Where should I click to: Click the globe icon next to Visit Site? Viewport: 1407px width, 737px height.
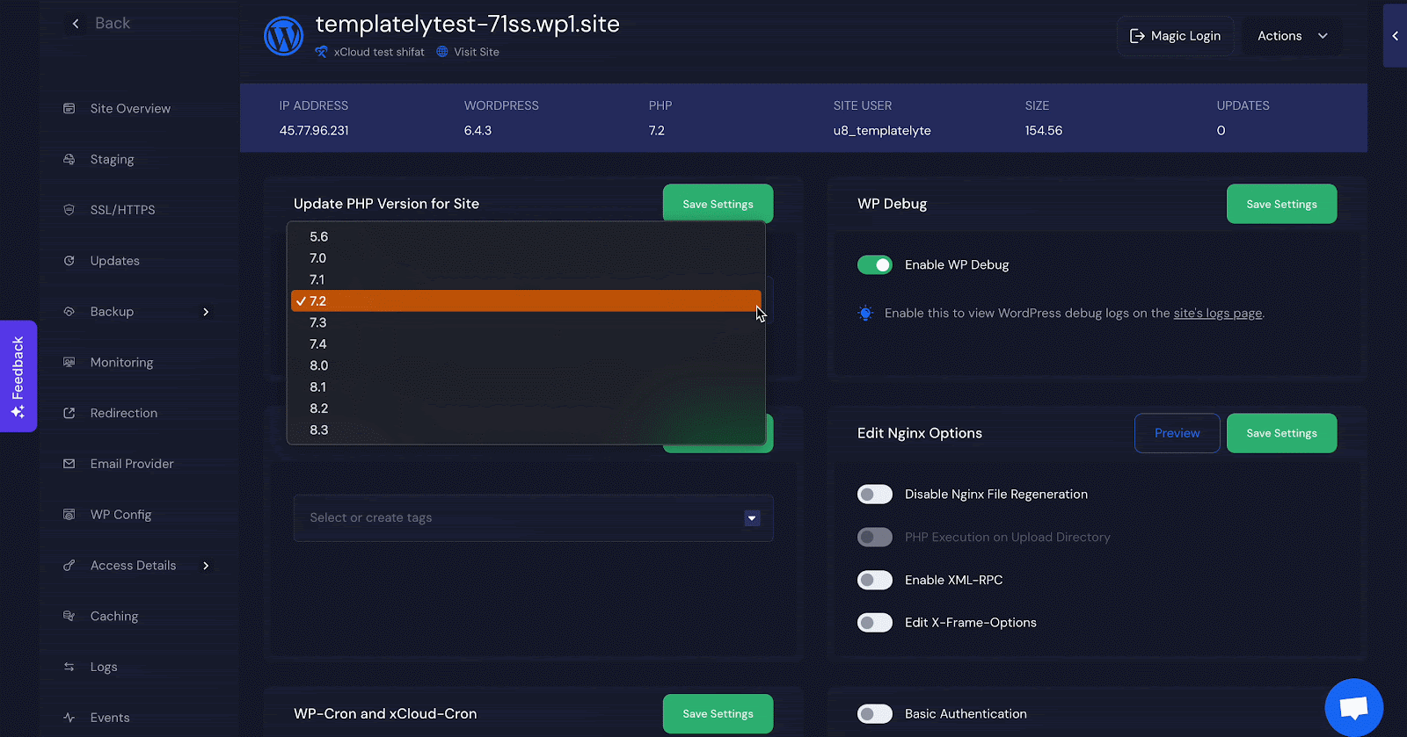tap(442, 52)
